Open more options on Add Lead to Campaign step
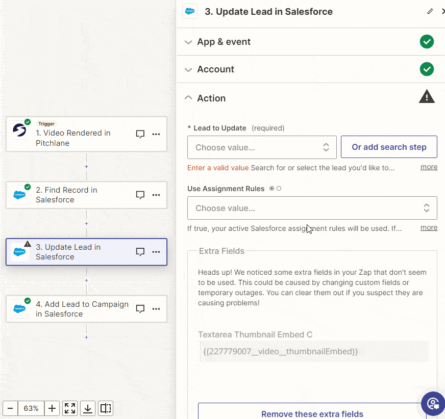This screenshot has height=419, width=445. (x=156, y=309)
